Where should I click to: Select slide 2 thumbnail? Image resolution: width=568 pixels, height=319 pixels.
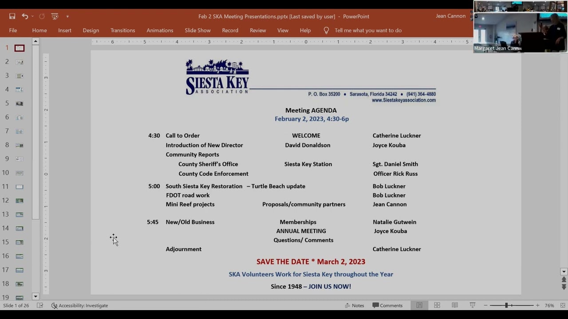point(20,62)
